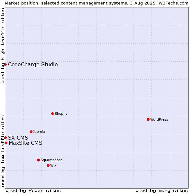This screenshot has height=193, width=193.
Task: Click the MaxSite CMS red marker
Action: click(x=6, y=143)
